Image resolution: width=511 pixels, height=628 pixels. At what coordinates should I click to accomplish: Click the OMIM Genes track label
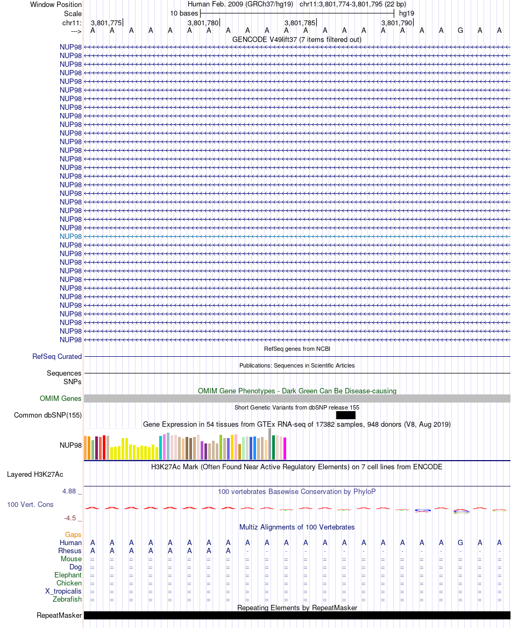click(x=60, y=399)
